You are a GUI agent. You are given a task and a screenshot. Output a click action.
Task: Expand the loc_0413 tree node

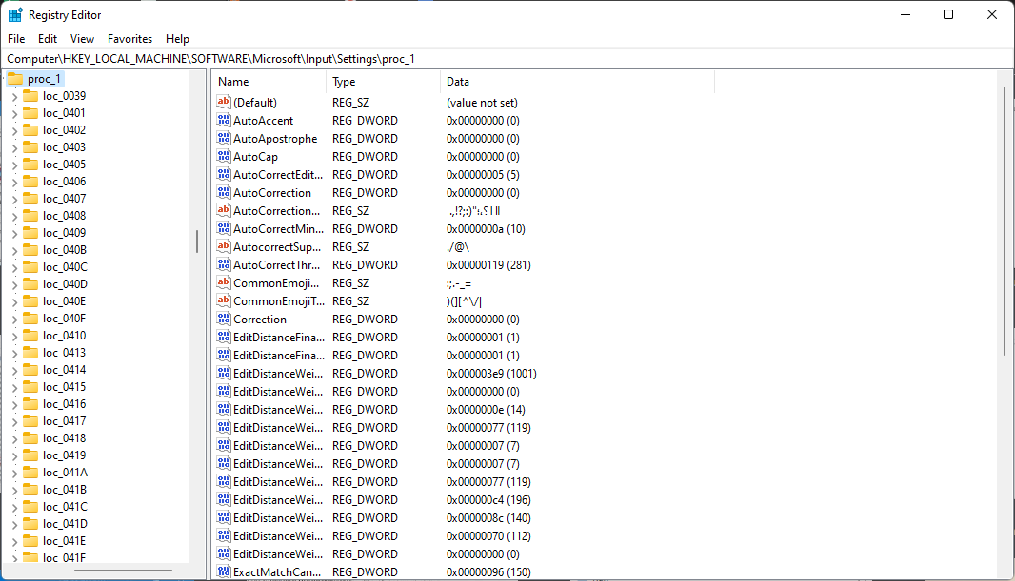click(14, 354)
